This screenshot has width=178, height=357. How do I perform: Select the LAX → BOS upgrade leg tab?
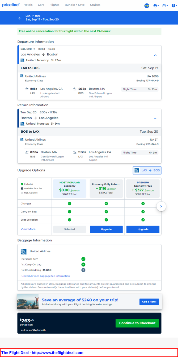click(x=147, y=170)
